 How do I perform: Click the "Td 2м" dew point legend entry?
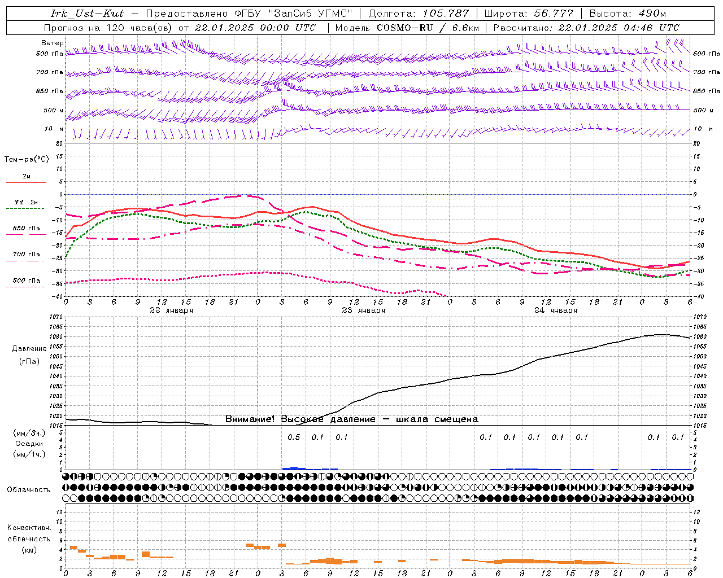click(26, 202)
